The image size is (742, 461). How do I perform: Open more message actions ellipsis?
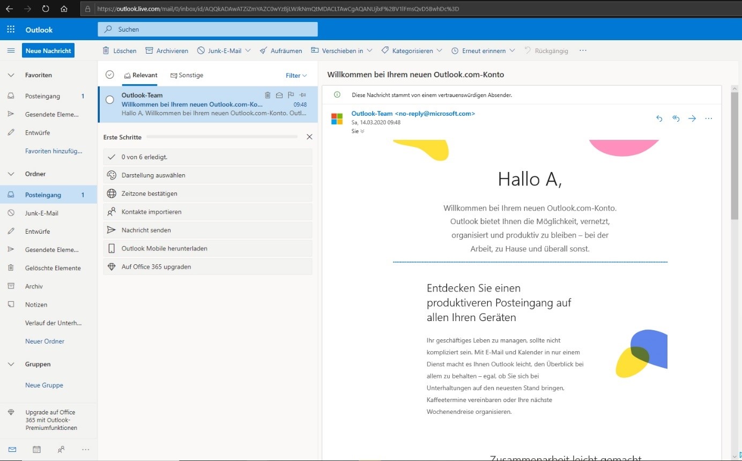709,118
